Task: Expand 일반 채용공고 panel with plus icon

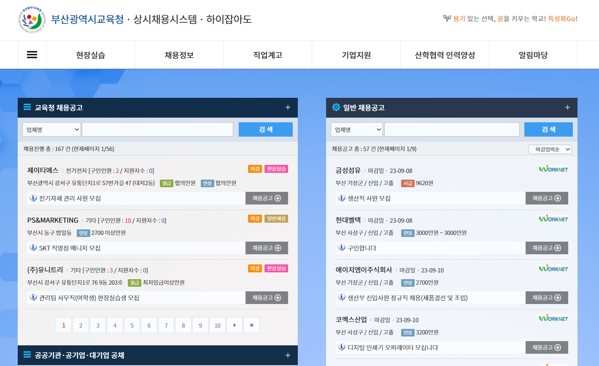Action: pos(567,108)
